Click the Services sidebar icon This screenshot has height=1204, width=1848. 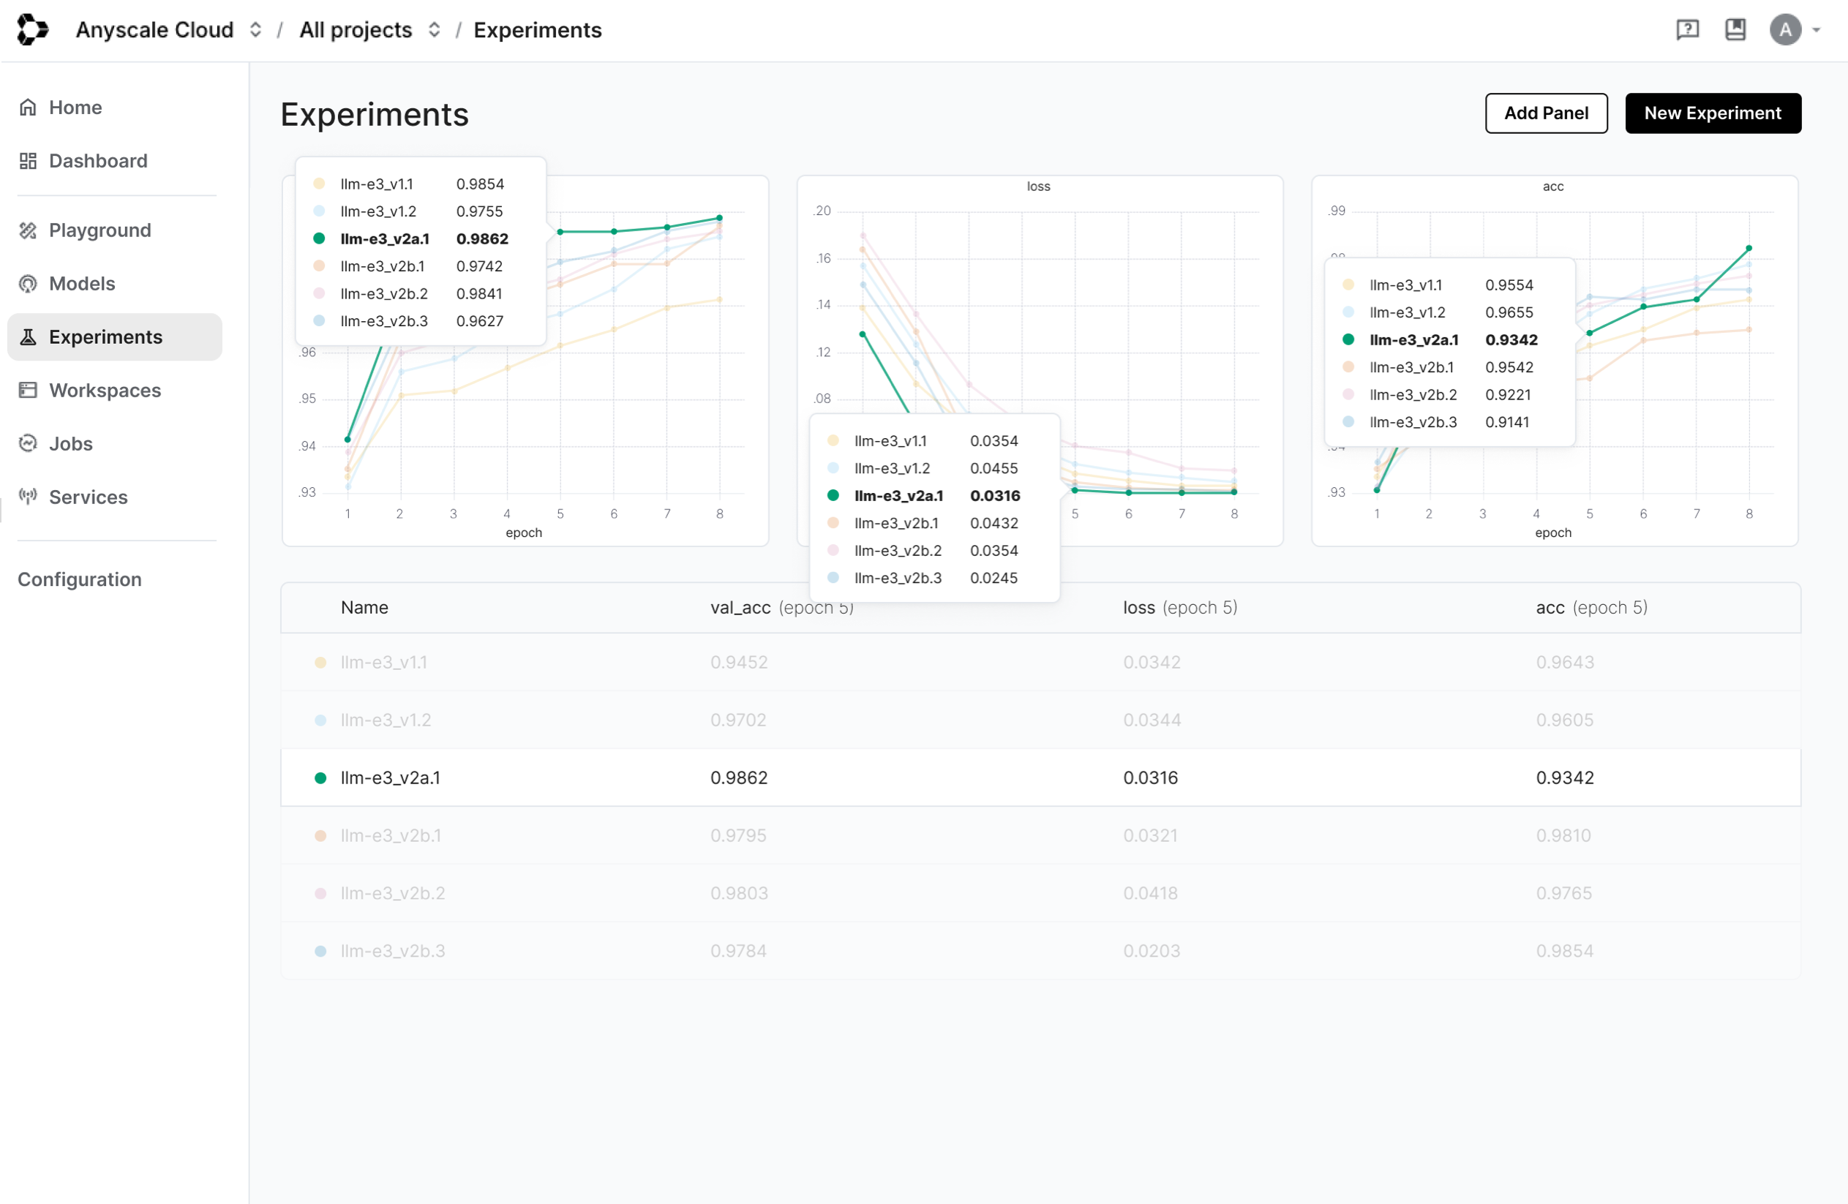pyautogui.click(x=28, y=497)
